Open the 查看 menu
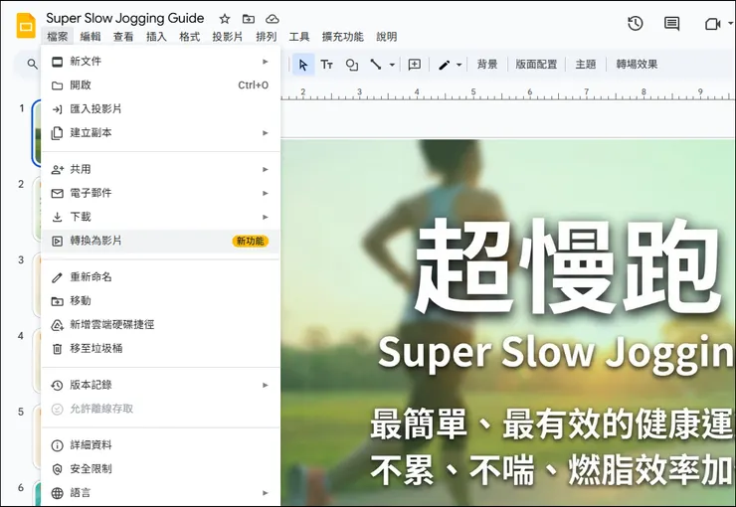 click(x=123, y=37)
